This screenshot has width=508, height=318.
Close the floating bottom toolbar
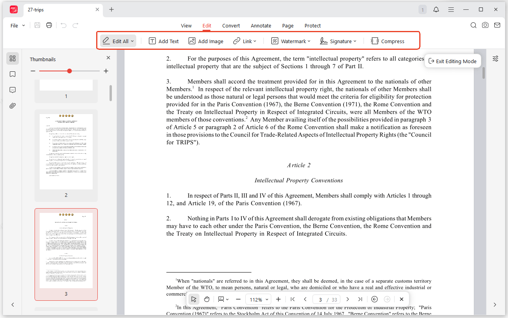[x=402, y=299]
